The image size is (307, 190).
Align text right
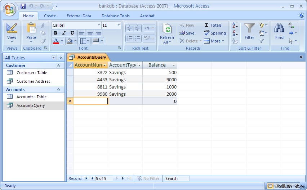(98, 33)
